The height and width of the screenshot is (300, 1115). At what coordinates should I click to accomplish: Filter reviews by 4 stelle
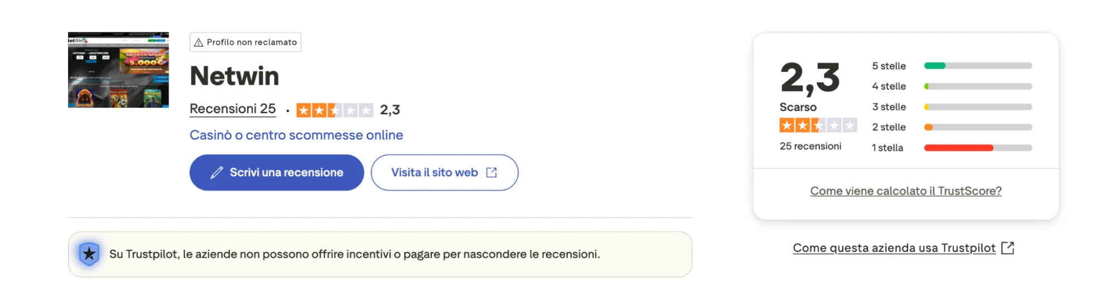(x=889, y=86)
